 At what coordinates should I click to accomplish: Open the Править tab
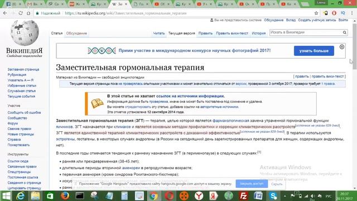[205, 33]
